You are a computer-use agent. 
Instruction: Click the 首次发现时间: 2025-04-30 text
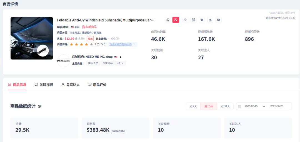click(281, 18)
